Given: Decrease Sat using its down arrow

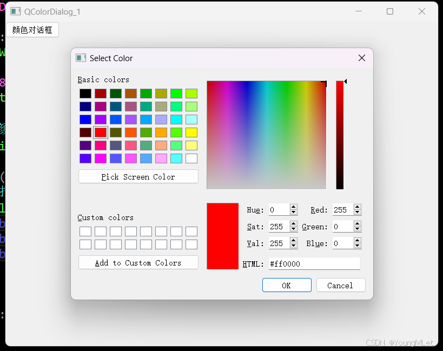Looking at the screenshot, I should coord(294,229).
